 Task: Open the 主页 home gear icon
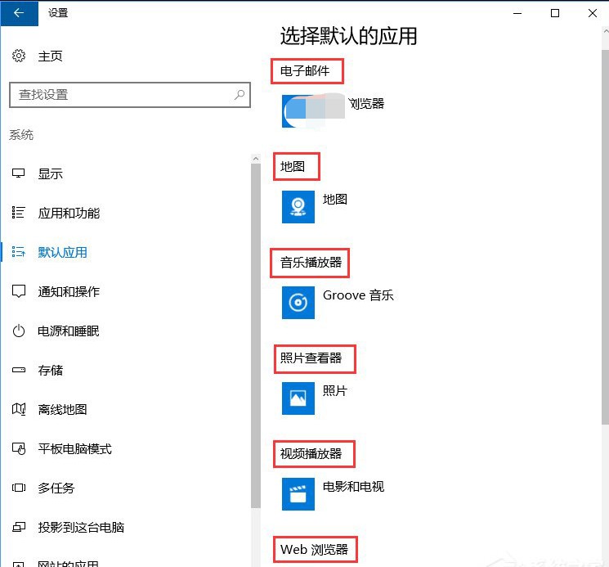[x=19, y=56]
